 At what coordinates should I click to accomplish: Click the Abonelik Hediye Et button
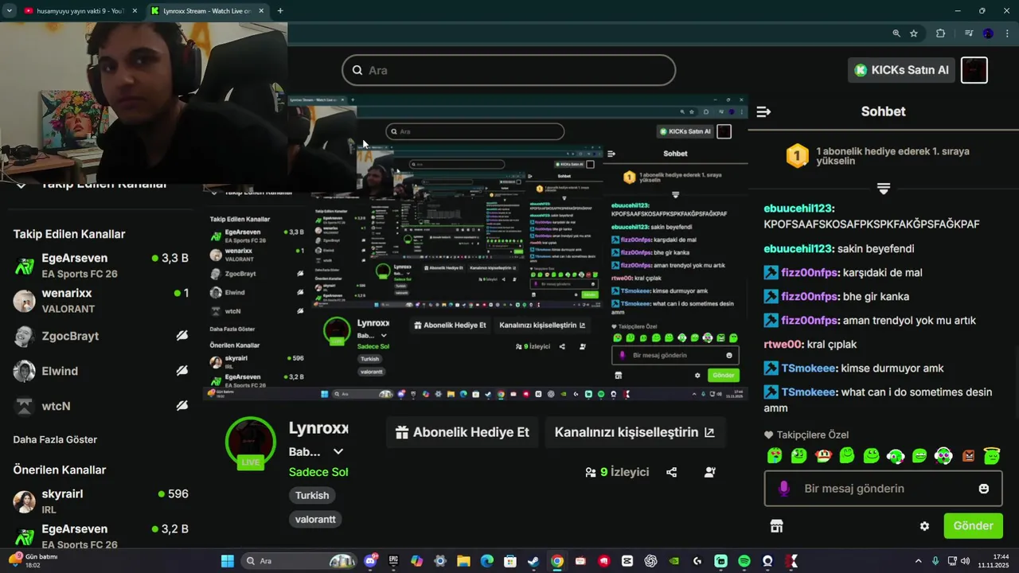click(462, 432)
